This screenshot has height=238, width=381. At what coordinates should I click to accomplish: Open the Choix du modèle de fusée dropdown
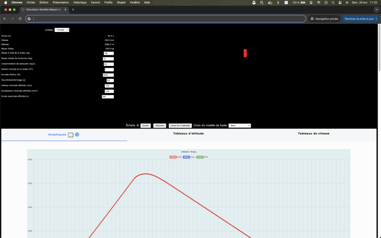point(240,126)
